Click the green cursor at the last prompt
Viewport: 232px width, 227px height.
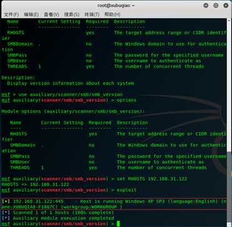tap(118, 224)
